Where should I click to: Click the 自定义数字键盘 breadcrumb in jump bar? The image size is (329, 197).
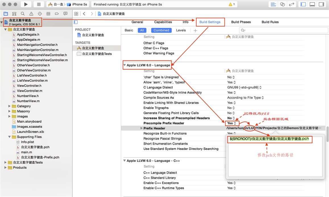tap(111, 14)
